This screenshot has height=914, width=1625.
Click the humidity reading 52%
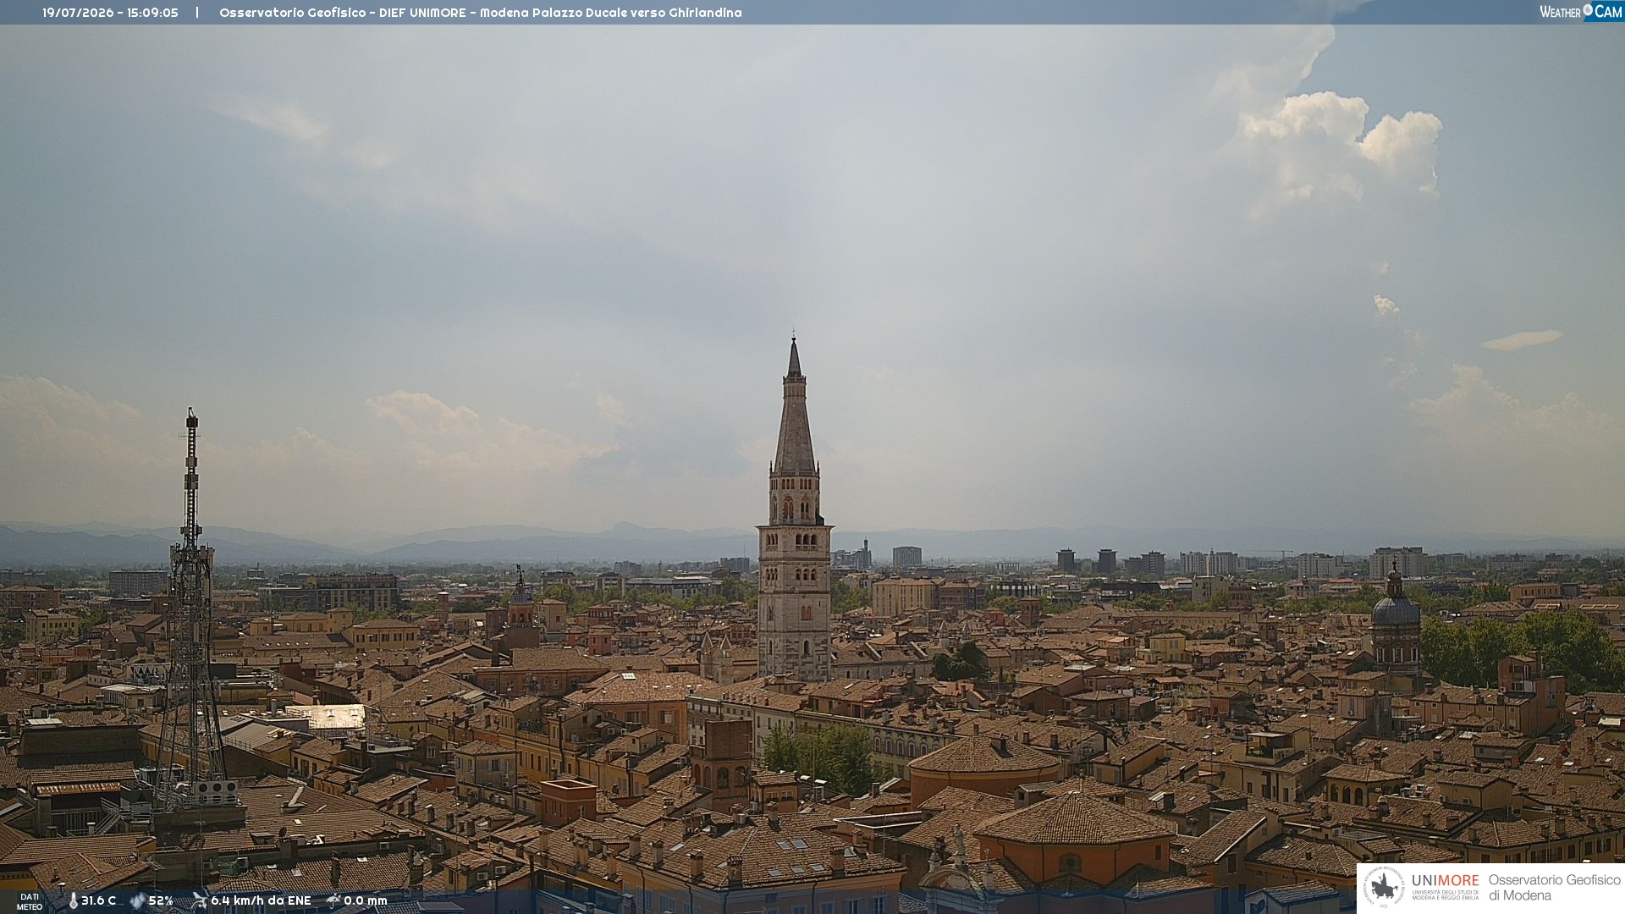coord(161,900)
